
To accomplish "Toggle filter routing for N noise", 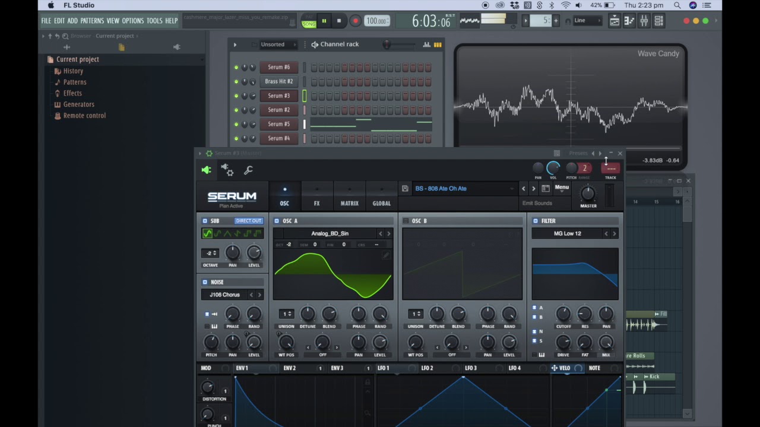I will [x=534, y=332].
